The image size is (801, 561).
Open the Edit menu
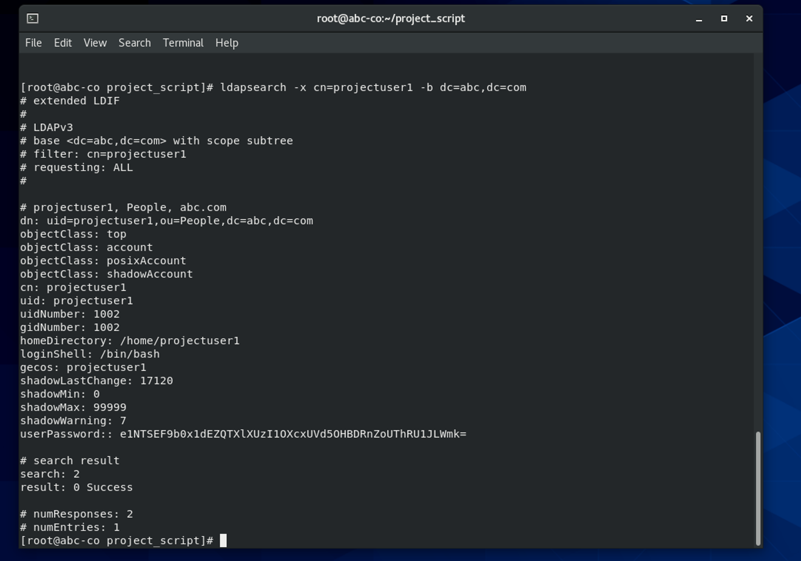(63, 42)
